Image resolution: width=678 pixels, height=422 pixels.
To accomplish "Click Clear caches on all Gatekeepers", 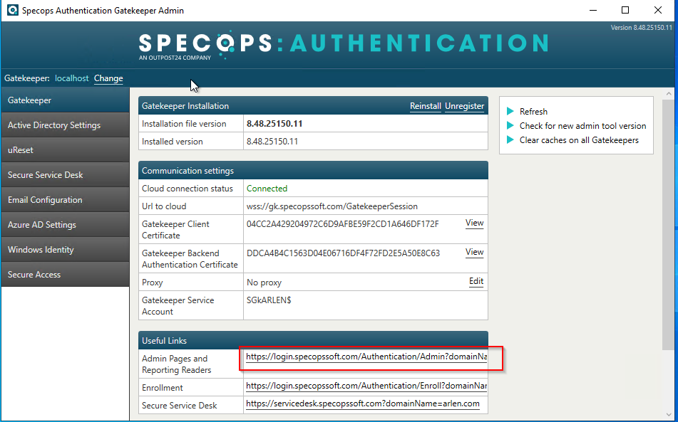I will 579,139.
